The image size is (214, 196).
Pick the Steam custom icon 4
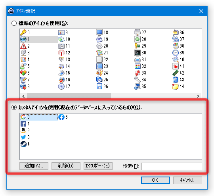(x=23, y=144)
